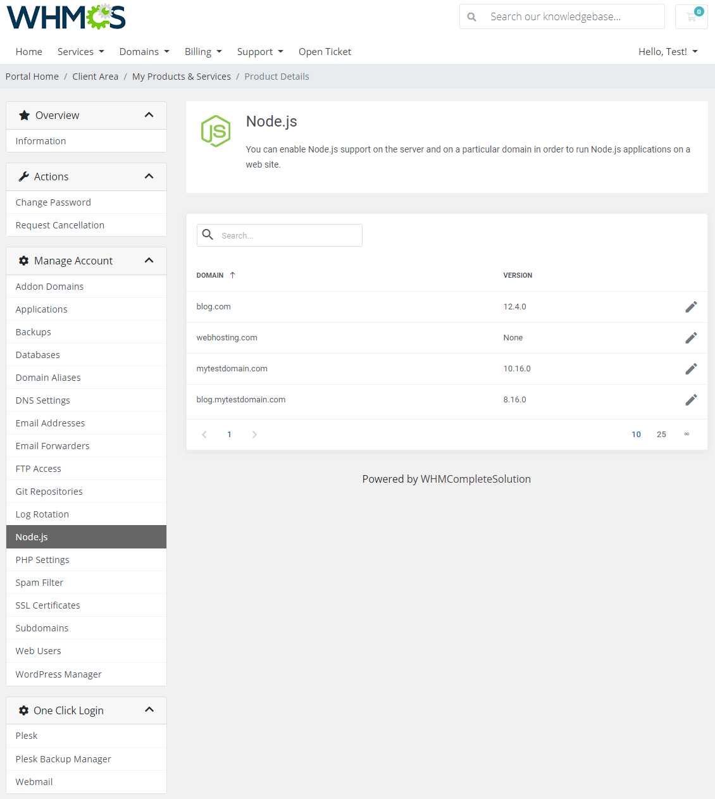715x799 pixels.
Task: Open the Domains dropdown menu
Action: [144, 52]
